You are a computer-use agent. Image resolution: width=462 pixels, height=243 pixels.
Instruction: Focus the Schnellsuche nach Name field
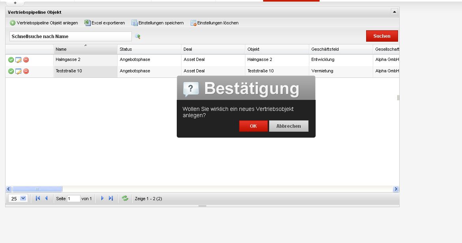tap(70, 37)
